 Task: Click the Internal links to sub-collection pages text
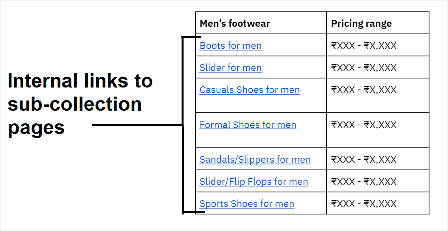pos(80,104)
